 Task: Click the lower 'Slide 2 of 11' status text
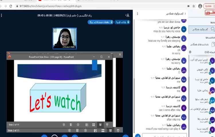(13, 130)
